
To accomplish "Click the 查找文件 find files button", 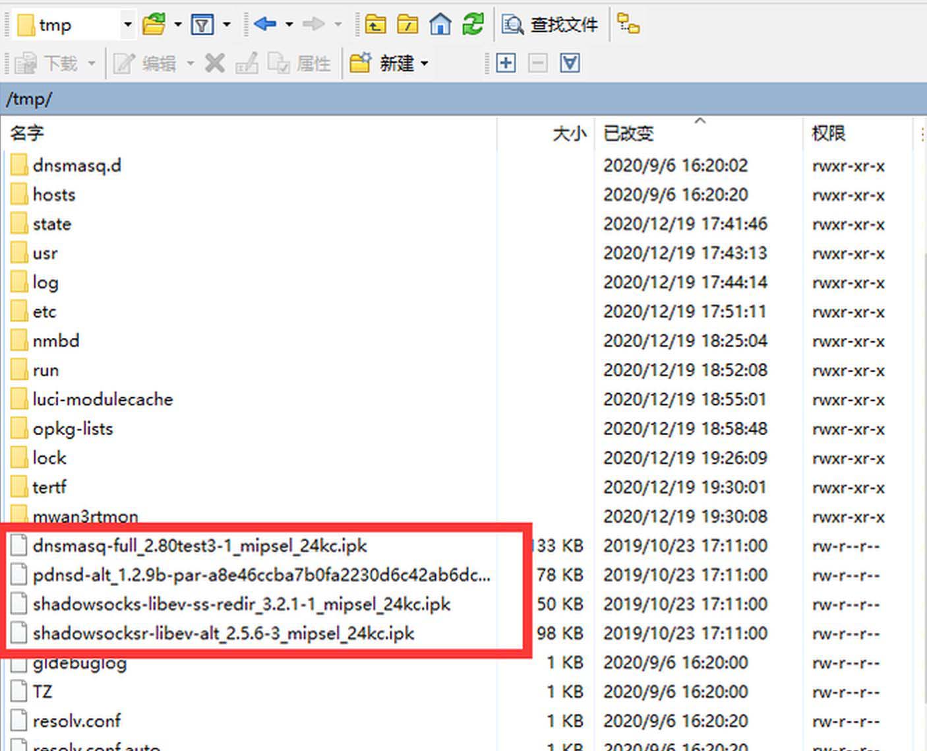I will click(x=551, y=24).
